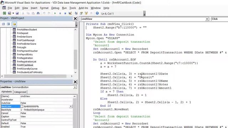Click the Reset stop icon
Viewport: 228px width, 128px height.
[x=65, y=14]
